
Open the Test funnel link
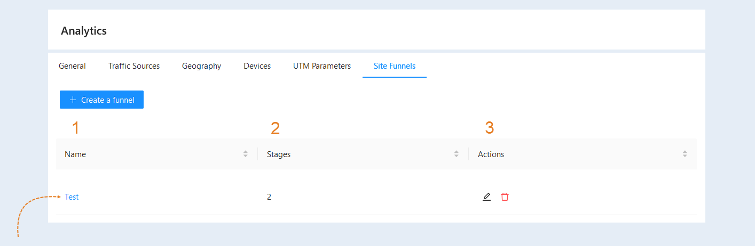pos(72,197)
